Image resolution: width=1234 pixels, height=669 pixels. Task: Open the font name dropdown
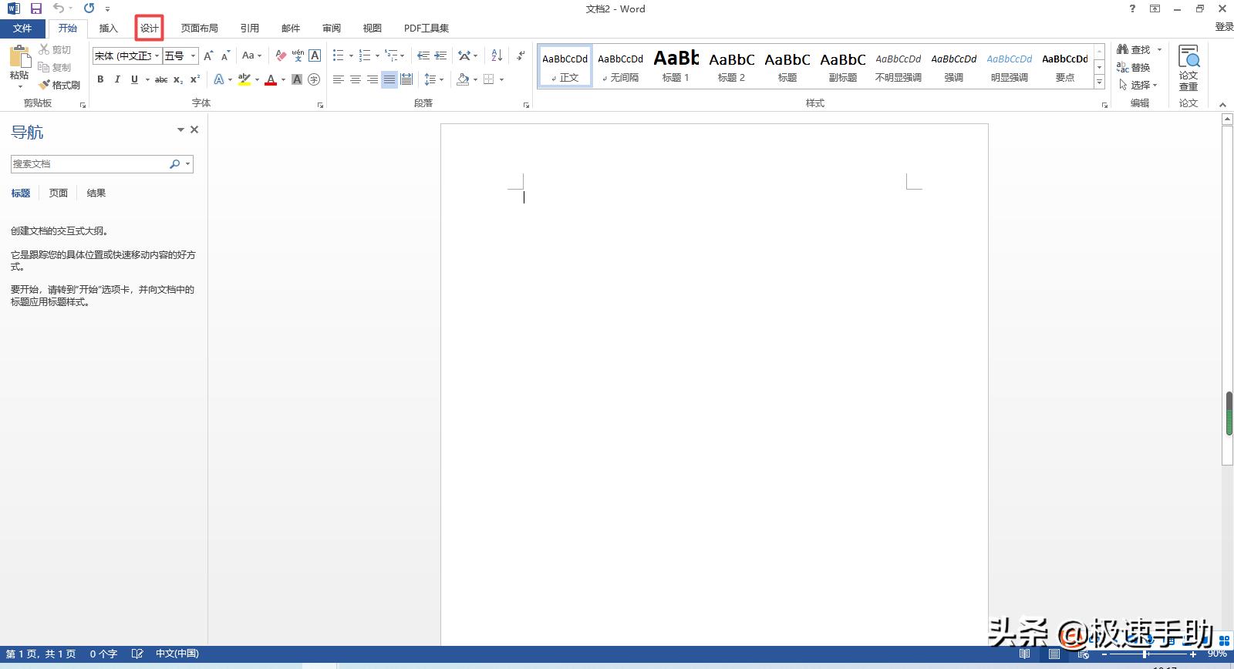click(157, 55)
